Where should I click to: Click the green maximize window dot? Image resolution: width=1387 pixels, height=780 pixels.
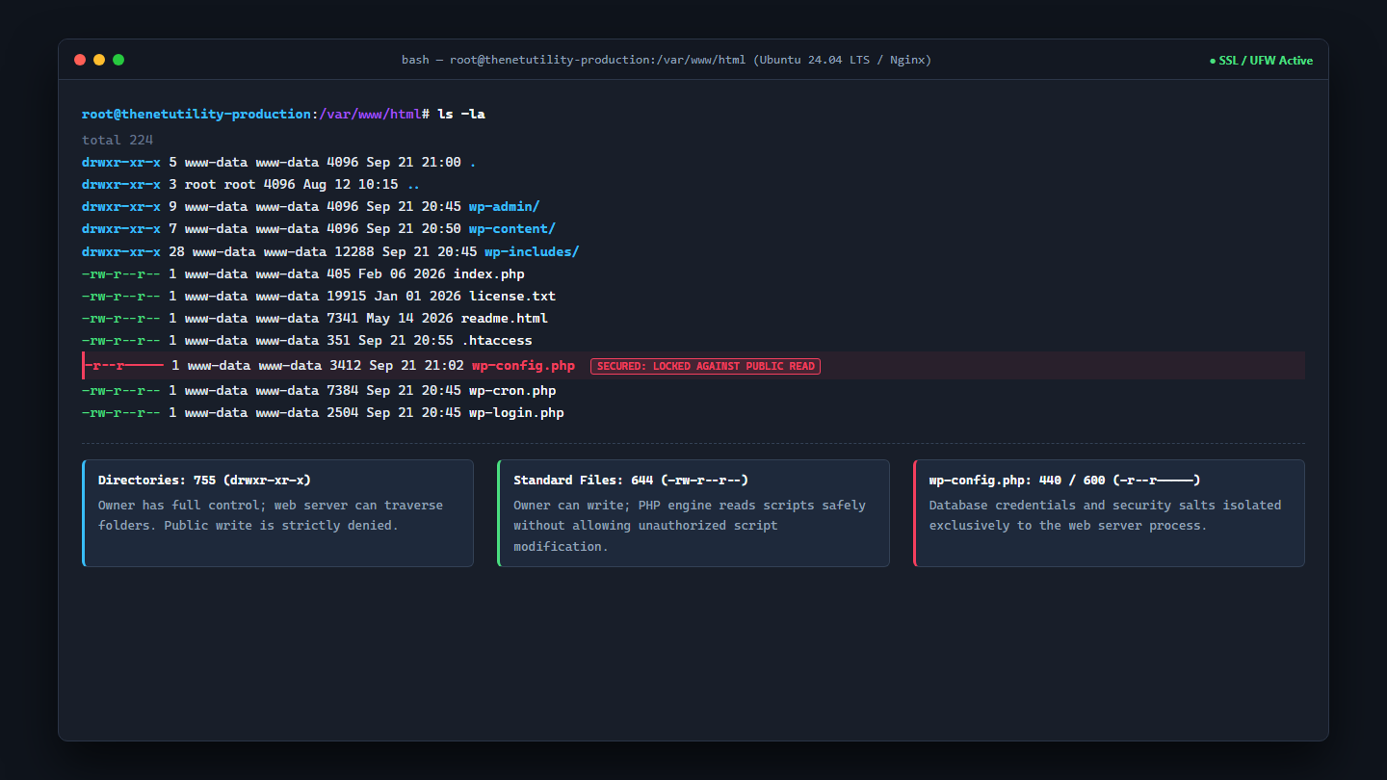click(x=118, y=60)
